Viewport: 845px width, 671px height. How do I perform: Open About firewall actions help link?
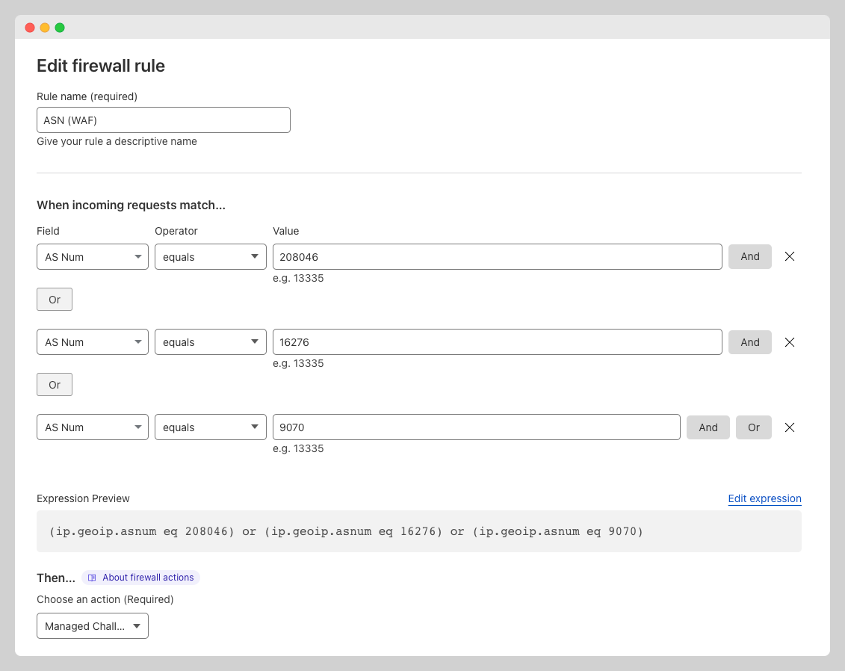point(141,578)
